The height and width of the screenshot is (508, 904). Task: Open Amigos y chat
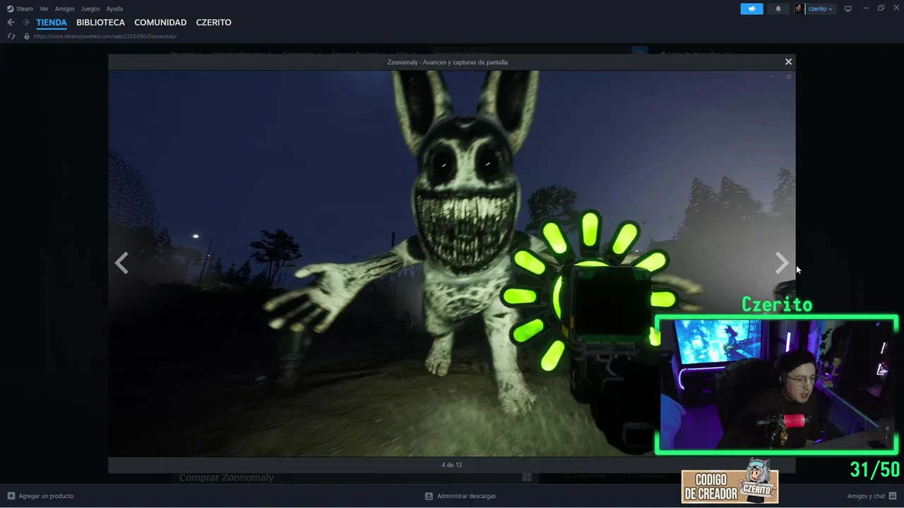866,496
